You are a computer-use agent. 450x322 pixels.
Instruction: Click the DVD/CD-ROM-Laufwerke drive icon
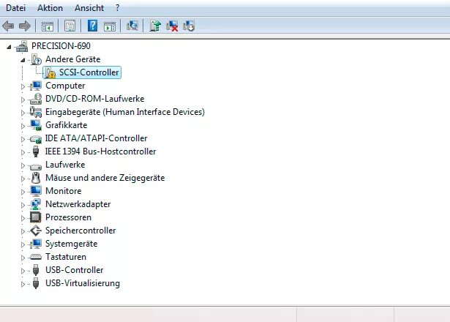pos(36,99)
